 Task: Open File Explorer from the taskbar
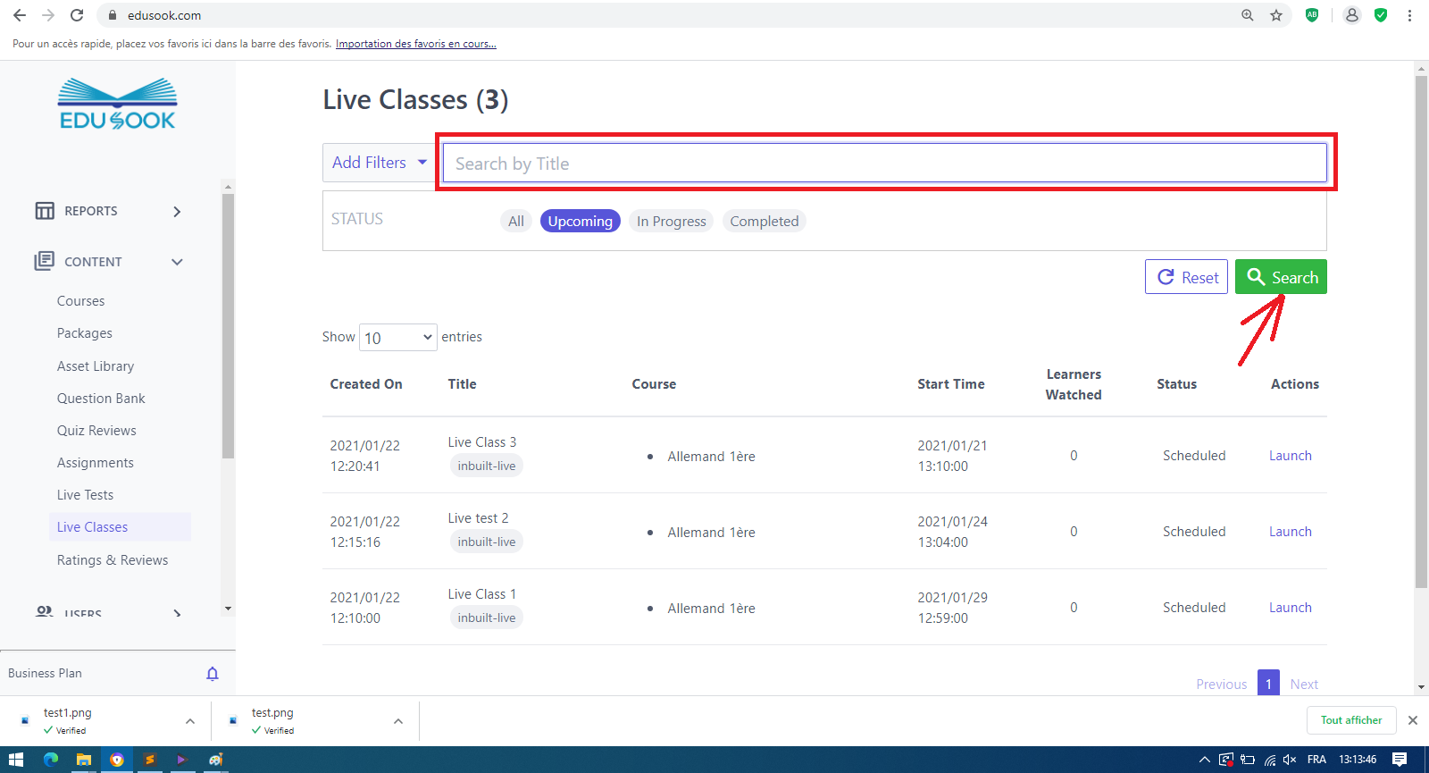83,760
